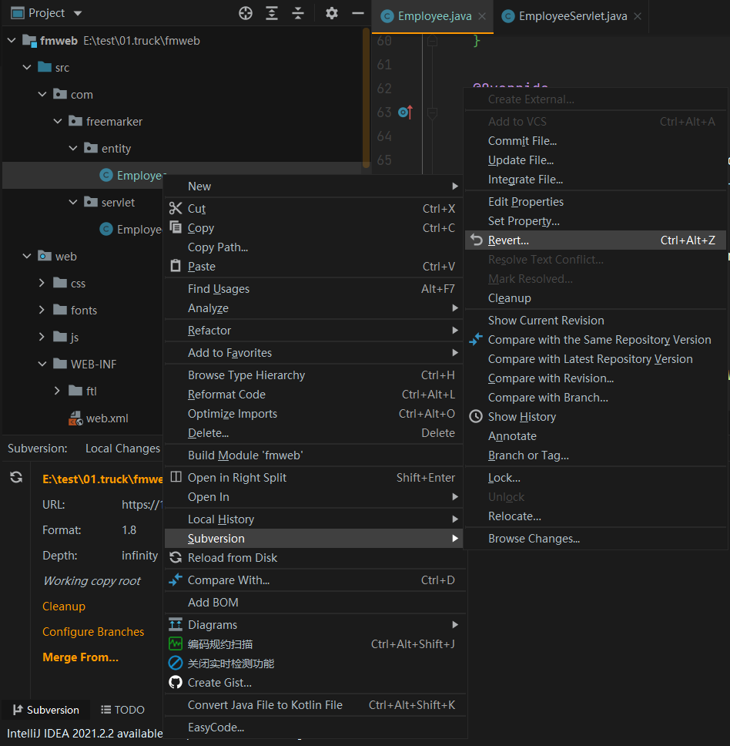This screenshot has width=730, height=746.
Task: Select the web.xml file in tree
Action: [x=107, y=418]
